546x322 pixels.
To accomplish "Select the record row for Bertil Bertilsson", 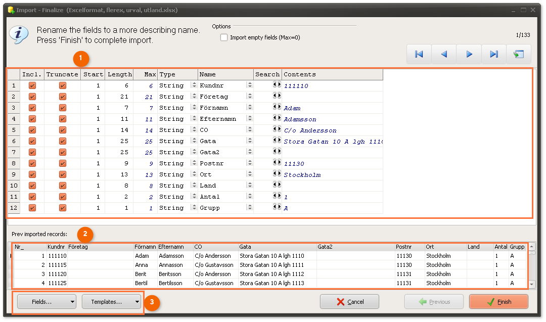I will tap(269, 283).
